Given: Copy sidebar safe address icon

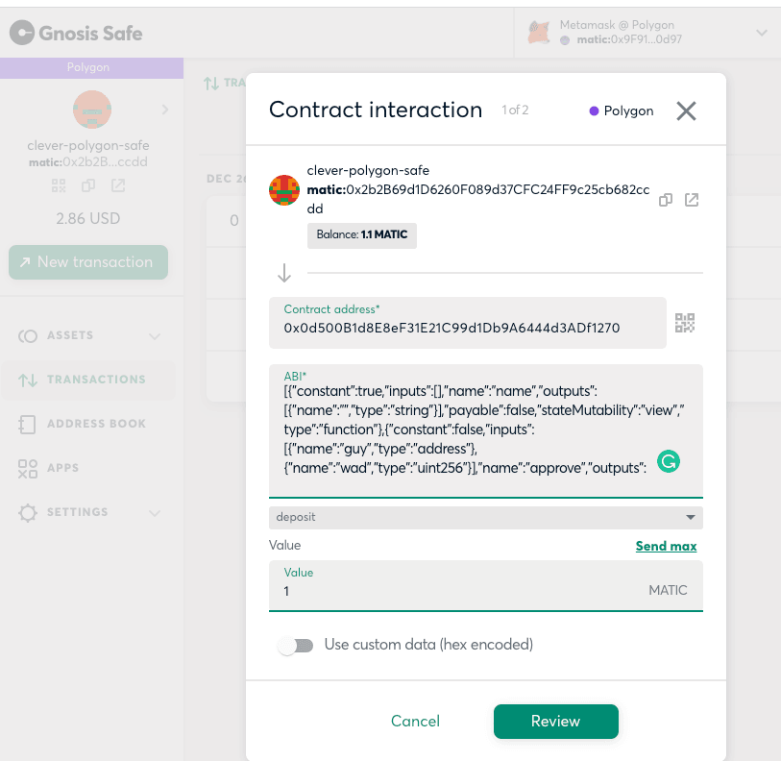Looking at the screenshot, I should (88, 185).
